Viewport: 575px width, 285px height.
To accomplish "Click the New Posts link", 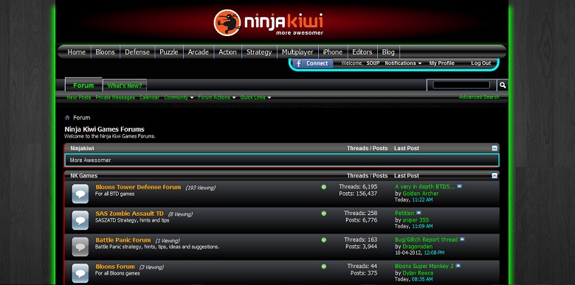I will pos(79,98).
